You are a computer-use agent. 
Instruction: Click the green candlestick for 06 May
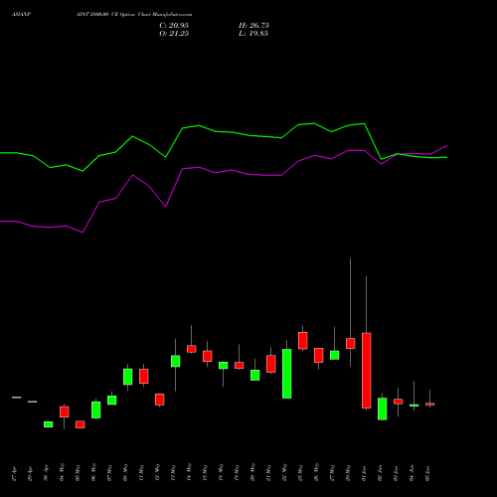coord(96,410)
